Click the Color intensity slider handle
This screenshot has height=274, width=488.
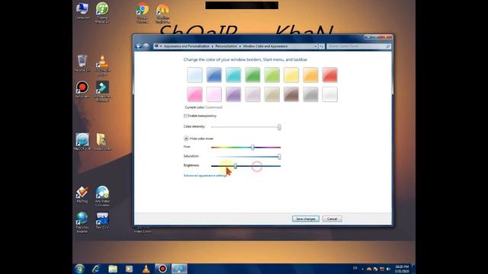click(279, 127)
